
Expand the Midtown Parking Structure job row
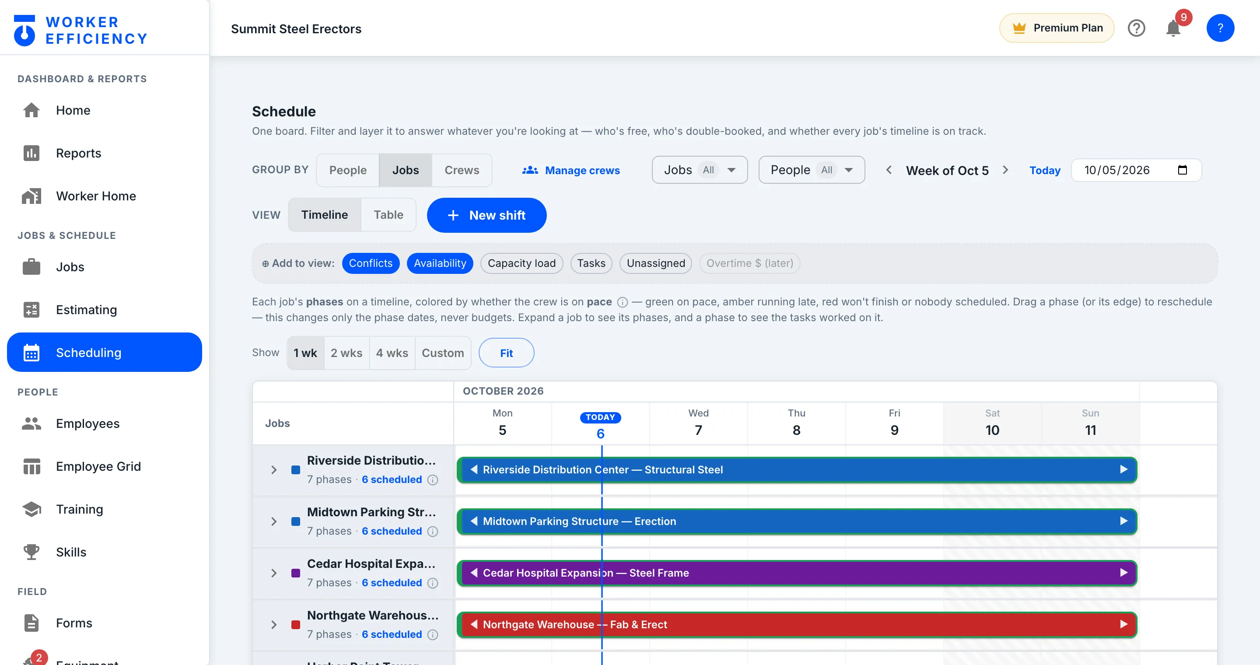point(274,521)
